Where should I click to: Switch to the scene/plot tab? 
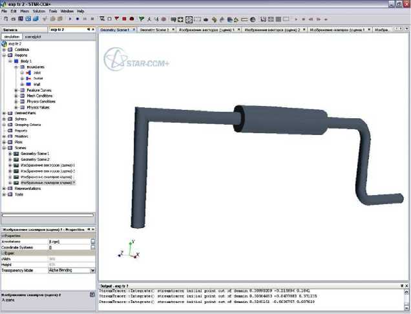pos(33,37)
